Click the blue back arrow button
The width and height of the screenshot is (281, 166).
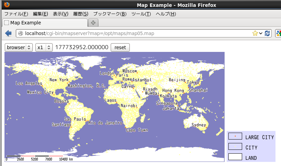coord(9,33)
